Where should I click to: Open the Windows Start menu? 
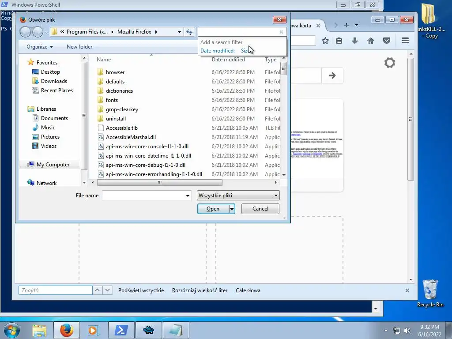[12, 330]
